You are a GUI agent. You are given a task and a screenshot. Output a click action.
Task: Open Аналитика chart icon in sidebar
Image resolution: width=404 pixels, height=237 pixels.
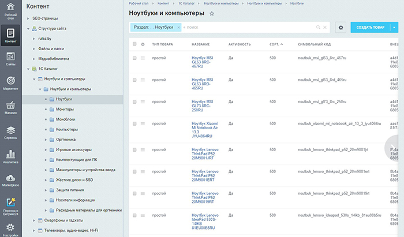click(10, 157)
